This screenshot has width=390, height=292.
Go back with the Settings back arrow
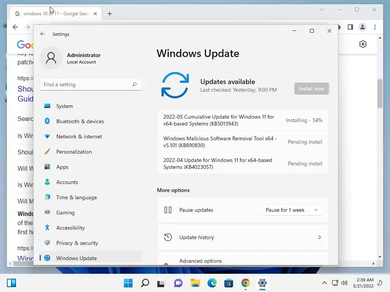(43, 34)
